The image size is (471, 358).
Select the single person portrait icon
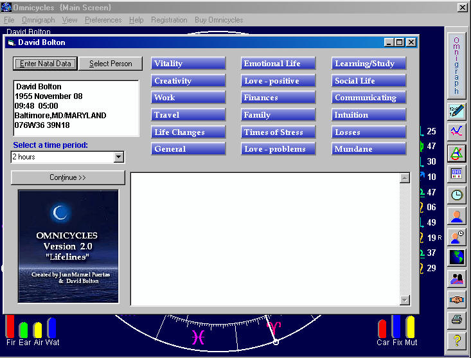(457, 215)
